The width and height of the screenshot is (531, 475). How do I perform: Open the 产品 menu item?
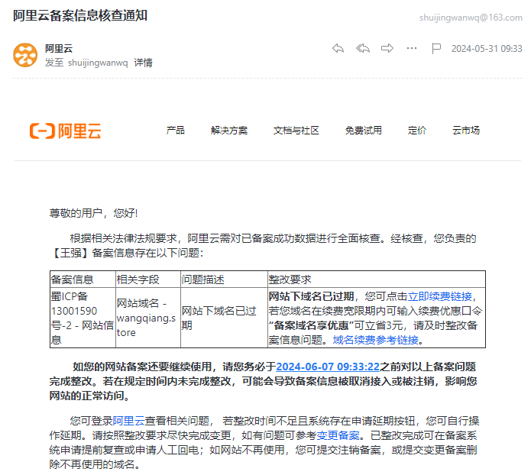pos(176,131)
